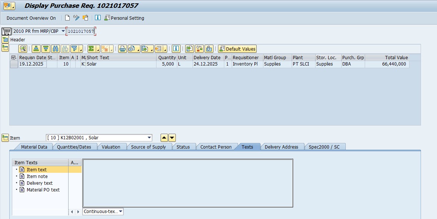Click the Find binoculars icon

(x=56, y=49)
